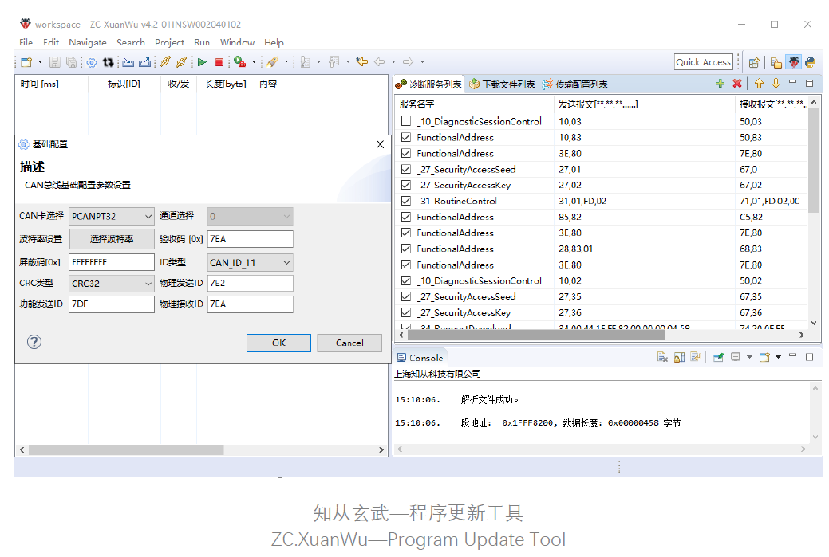This screenshot has height=557, width=829.
Task: Uncheck the _31_RoutineControl checkbox
Action: tap(406, 202)
